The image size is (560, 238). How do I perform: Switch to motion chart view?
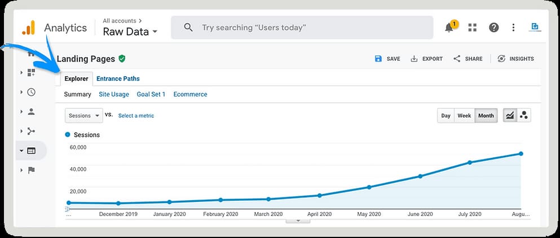[524, 116]
